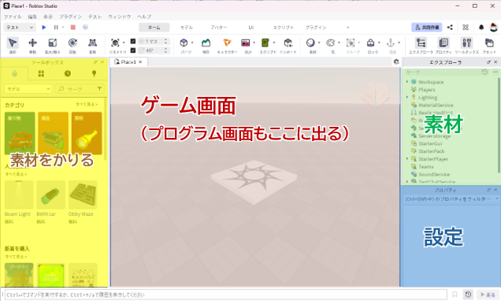Start the play test
Viewport: 501px width, 301px height.
[x=44, y=28]
